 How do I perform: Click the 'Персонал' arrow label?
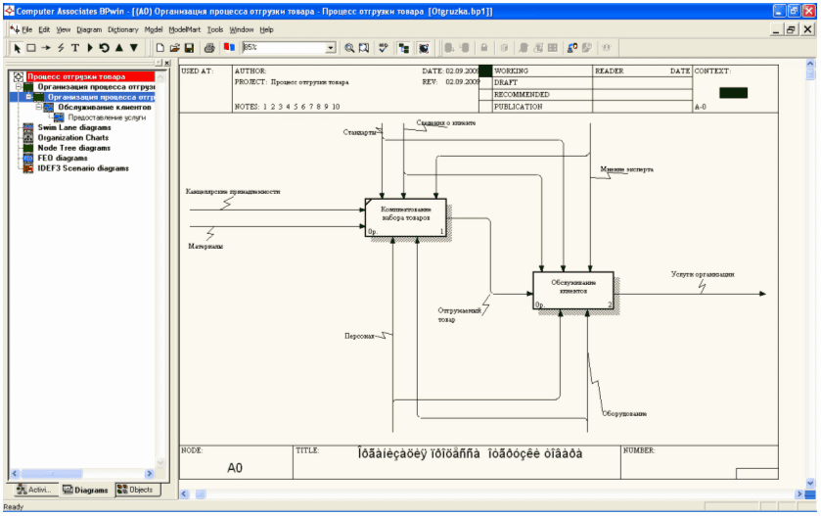359,336
